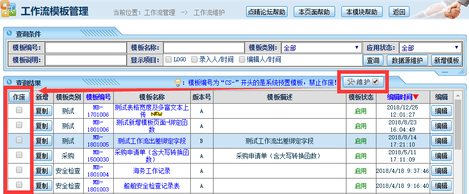The image size is (469, 194).
Task: Open the 应用状态 dropdown
Action: 430,48
